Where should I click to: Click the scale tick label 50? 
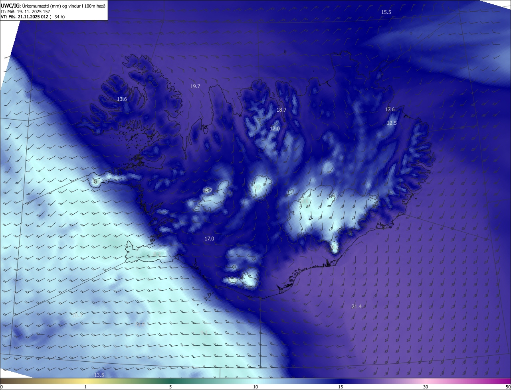tap(508, 387)
